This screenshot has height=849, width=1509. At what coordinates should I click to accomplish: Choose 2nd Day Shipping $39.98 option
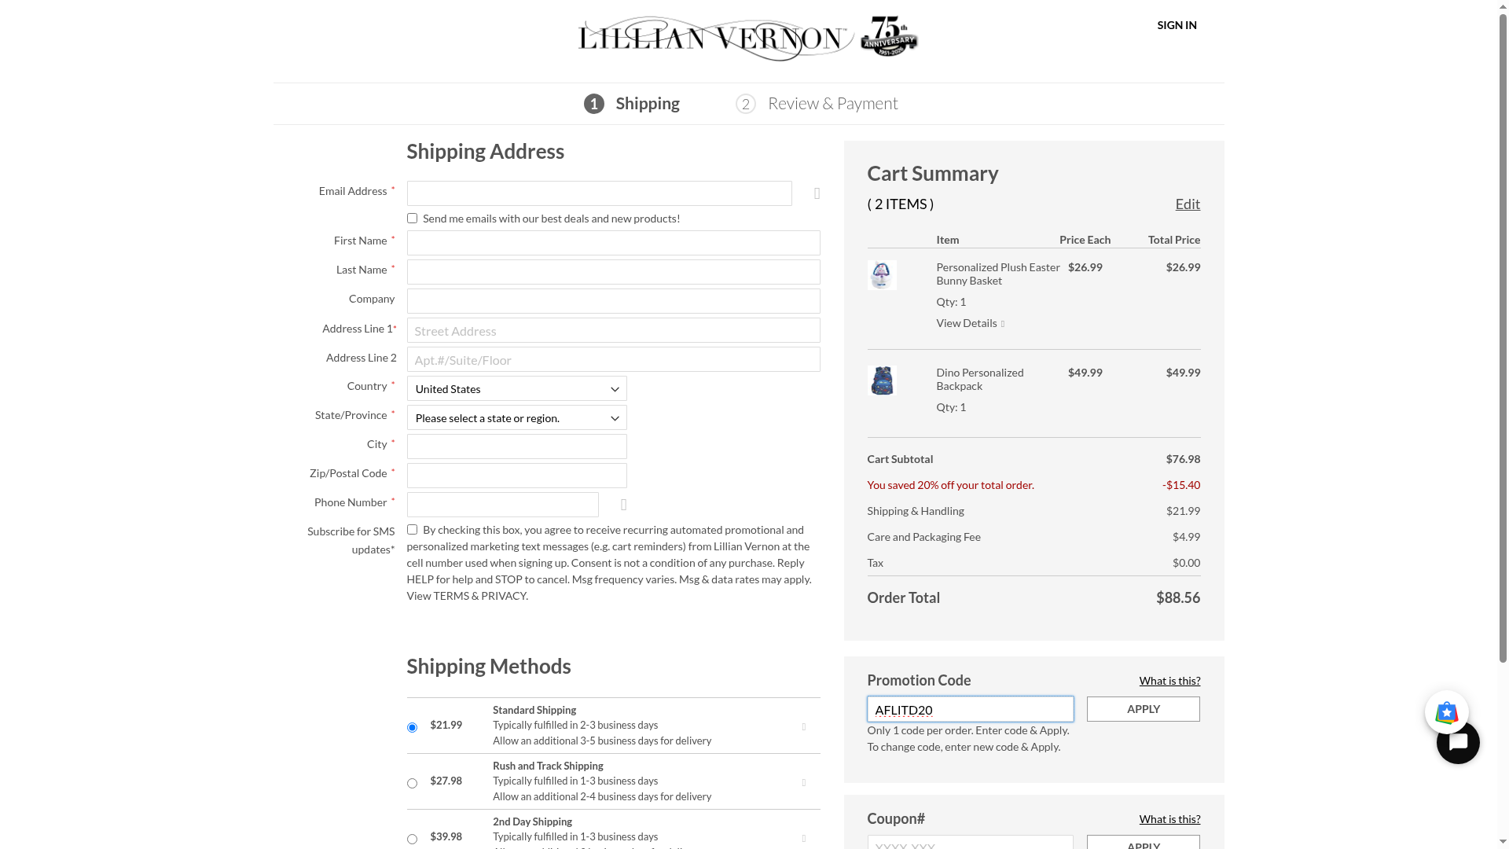[x=412, y=839]
